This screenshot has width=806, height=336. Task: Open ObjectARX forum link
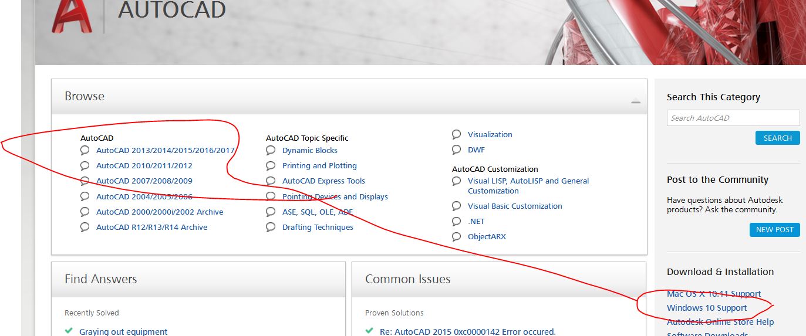tap(487, 237)
